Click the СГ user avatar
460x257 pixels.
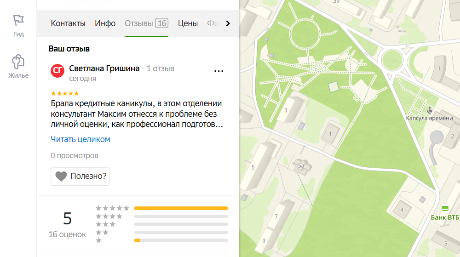click(x=57, y=70)
